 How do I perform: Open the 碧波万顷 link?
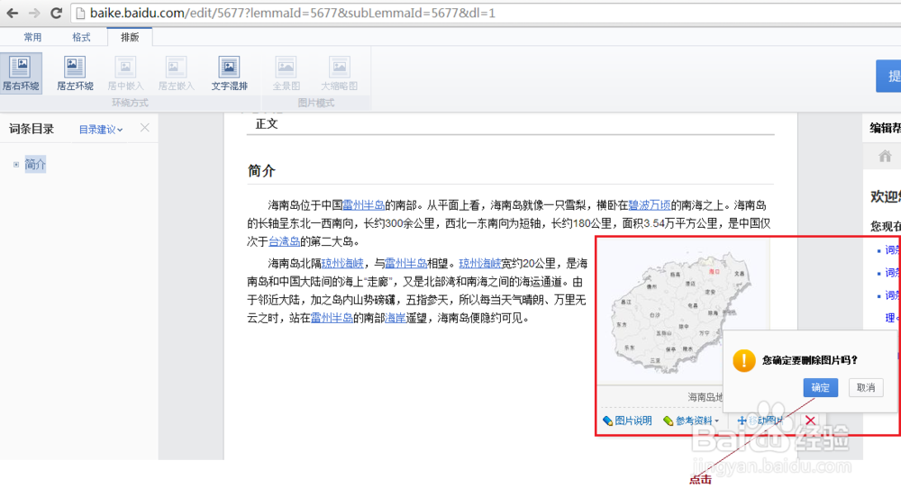pyautogui.click(x=650, y=205)
